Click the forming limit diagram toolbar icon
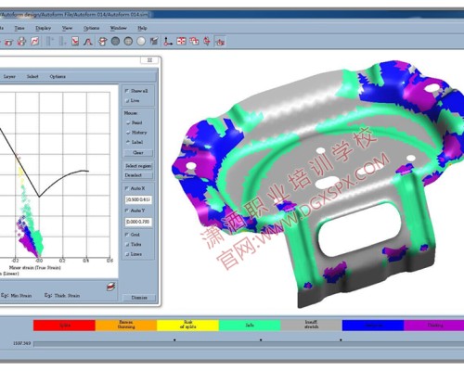This screenshot has height=371, width=464. click(75, 41)
